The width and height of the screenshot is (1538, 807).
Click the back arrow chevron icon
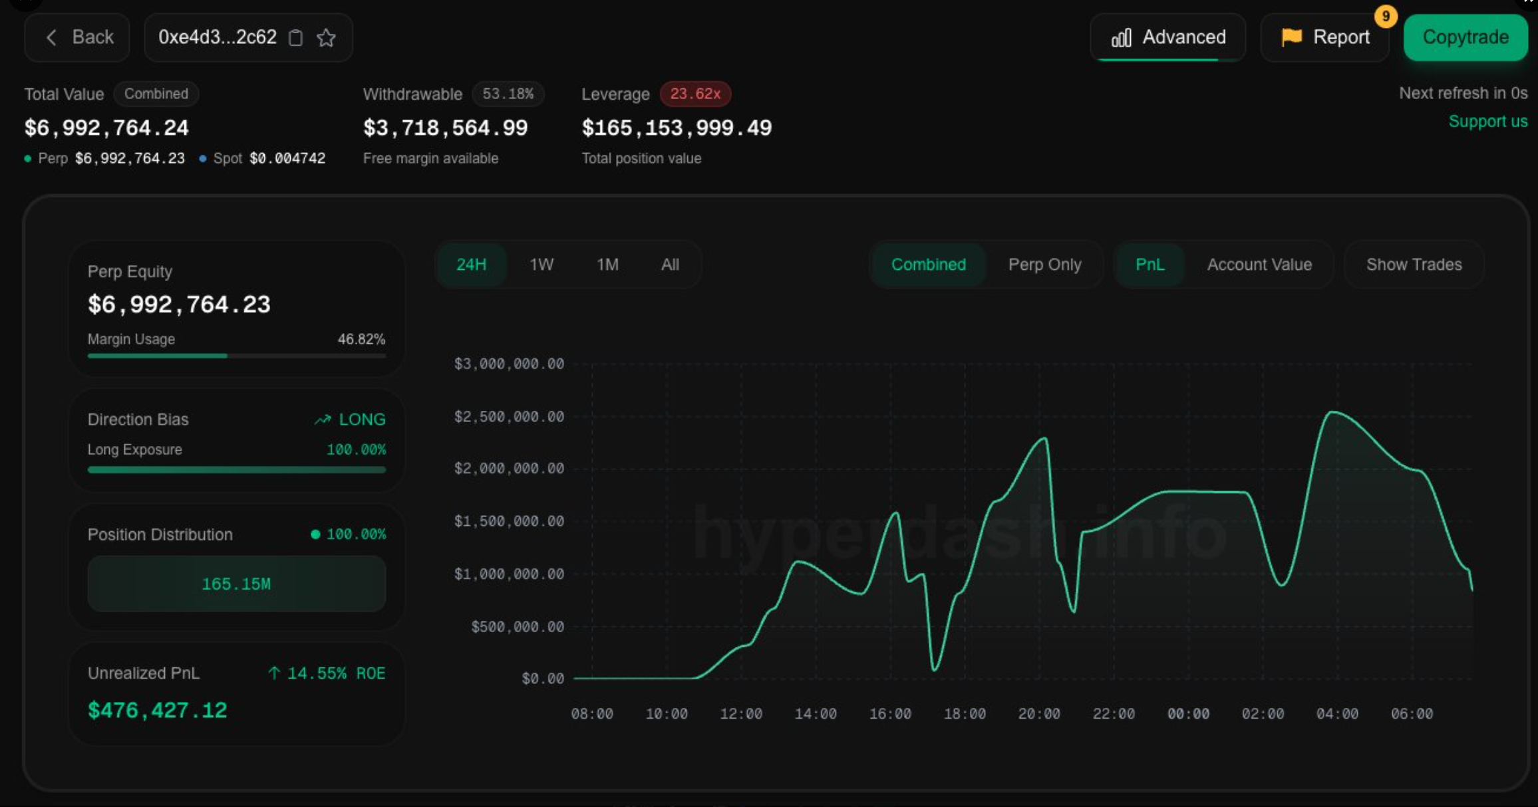pos(51,37)
